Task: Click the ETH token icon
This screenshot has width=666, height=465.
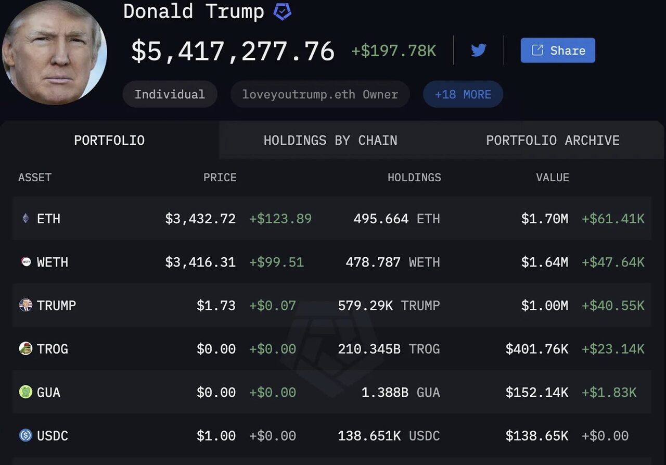Action: click(x=25, y=219)
